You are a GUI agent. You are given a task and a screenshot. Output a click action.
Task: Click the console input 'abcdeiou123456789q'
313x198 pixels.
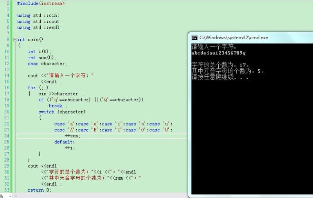click(x=218, y=53)
